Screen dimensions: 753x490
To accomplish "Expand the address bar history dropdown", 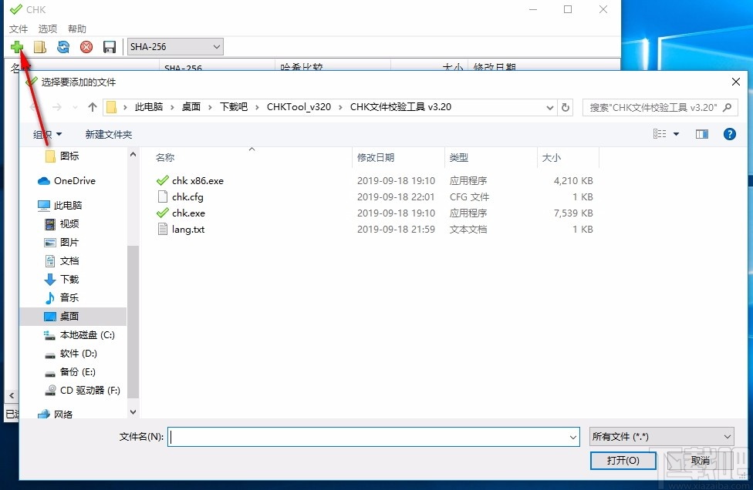I will click(x=550, y=107).
